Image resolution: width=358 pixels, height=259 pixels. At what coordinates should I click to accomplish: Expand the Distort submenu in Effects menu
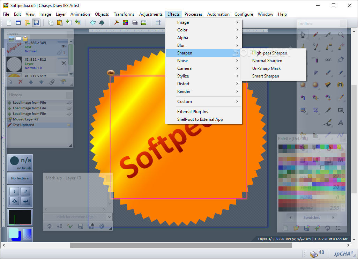coord(204,83)
